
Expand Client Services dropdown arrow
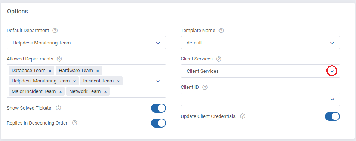[332, 71]
